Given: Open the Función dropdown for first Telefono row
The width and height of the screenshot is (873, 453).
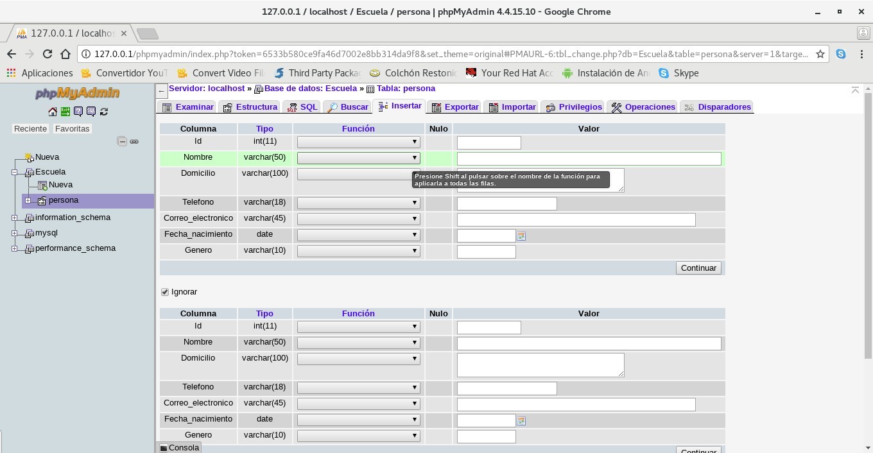Looking at the screenshot, I should point(358,203).
